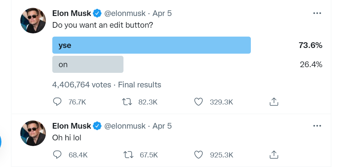Open Apr 5 timestamp of the poll tweet

coord(162,14)
